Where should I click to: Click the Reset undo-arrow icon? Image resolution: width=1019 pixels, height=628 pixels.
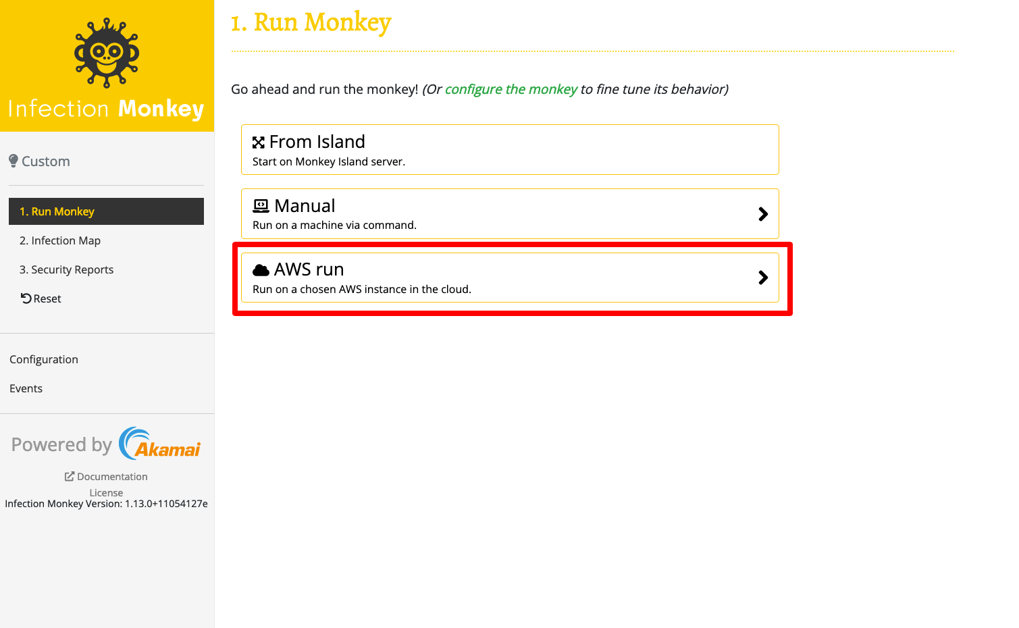pyautogui.click(x=26, y=298)
